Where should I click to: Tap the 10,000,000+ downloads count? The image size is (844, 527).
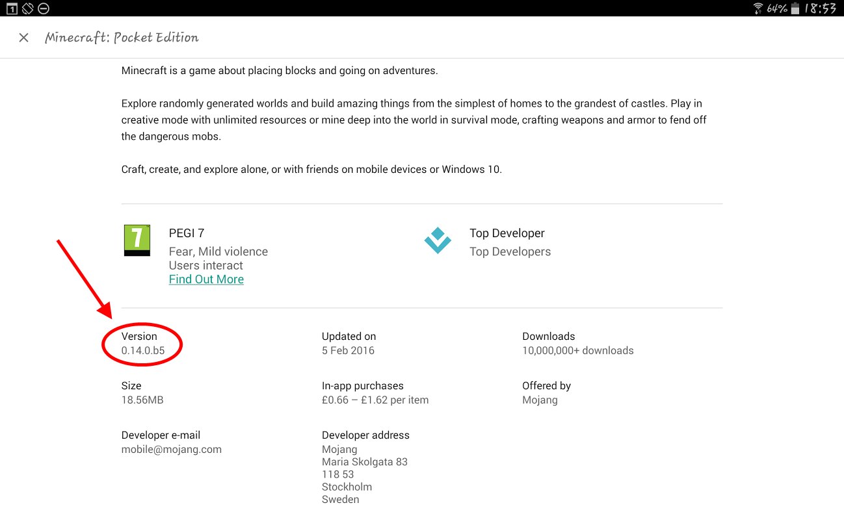[577, 350]
